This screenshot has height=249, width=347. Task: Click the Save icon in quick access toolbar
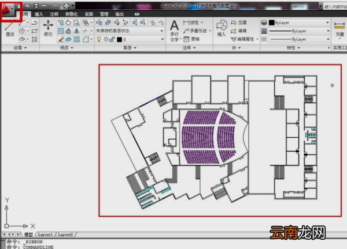click(x=36, y=6)
